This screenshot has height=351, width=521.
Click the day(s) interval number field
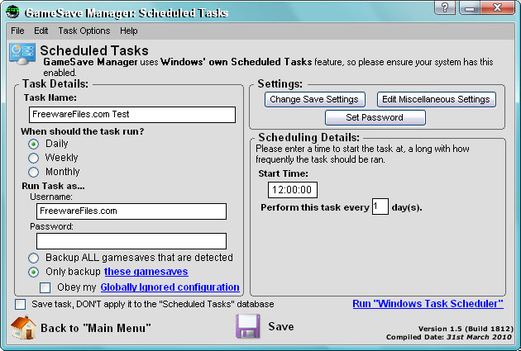tap(380, 206)
